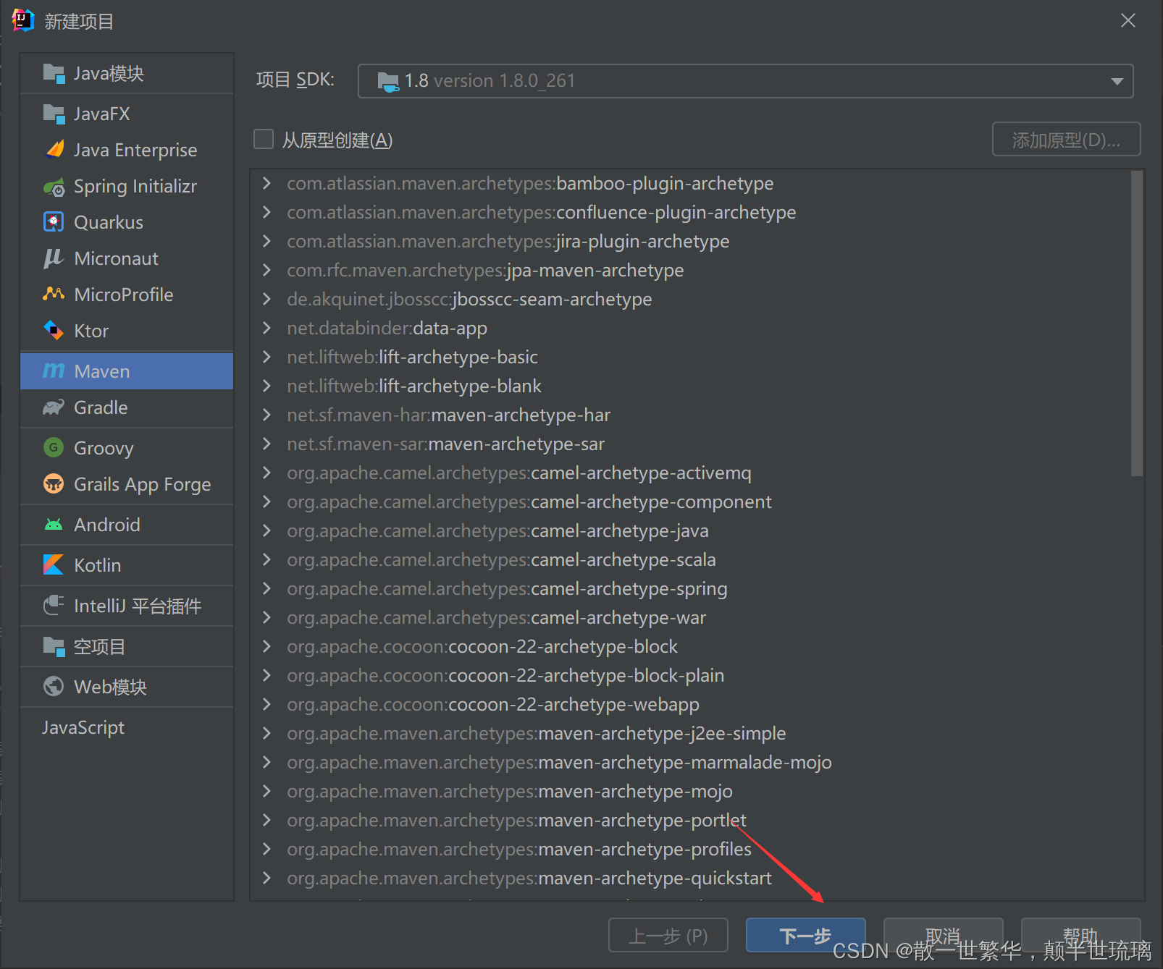Select Maven project type
Screen dimensions: 1163x969
(x=127, y=371)
